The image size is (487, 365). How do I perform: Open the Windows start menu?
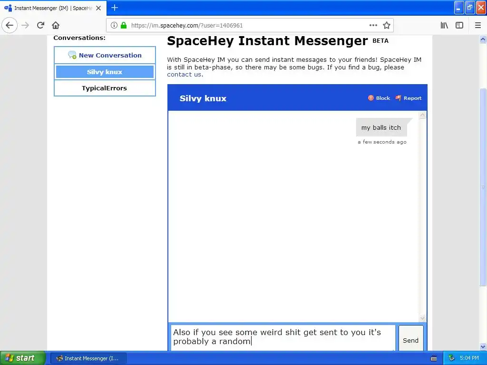(x=22, y=358)
